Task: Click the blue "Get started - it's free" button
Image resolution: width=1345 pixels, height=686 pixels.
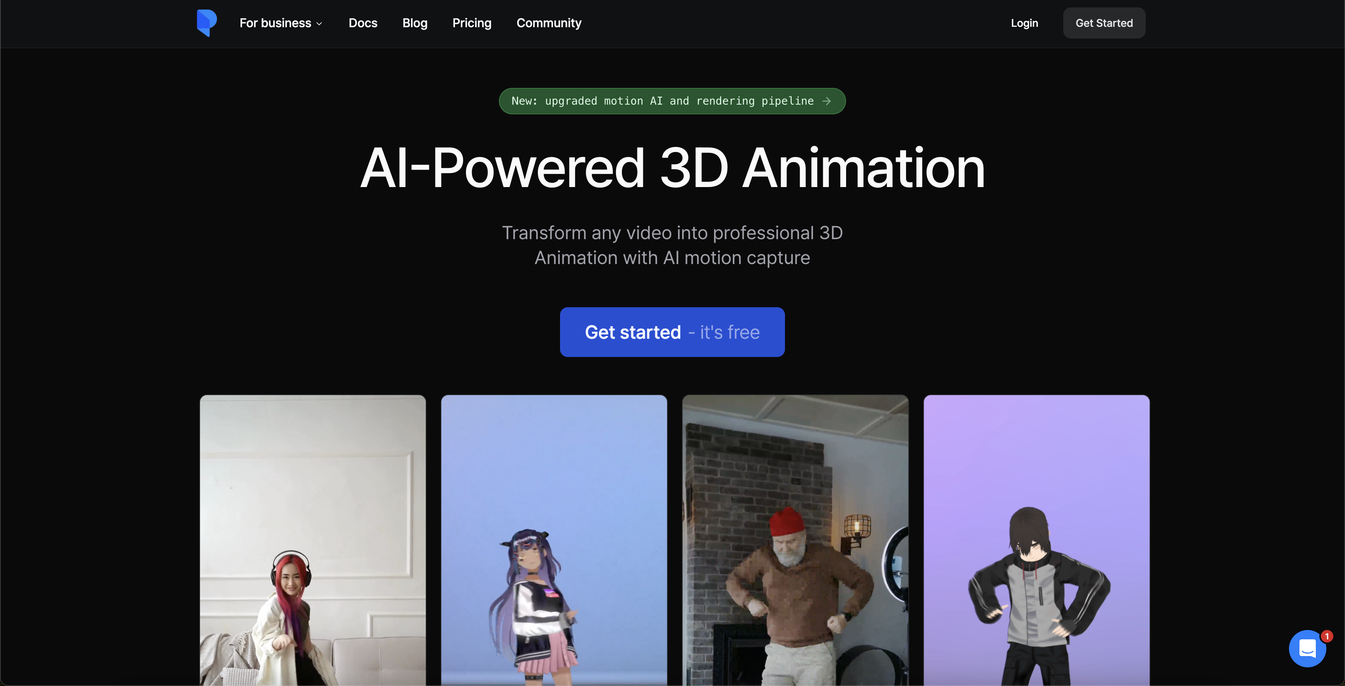Action: 672,332
